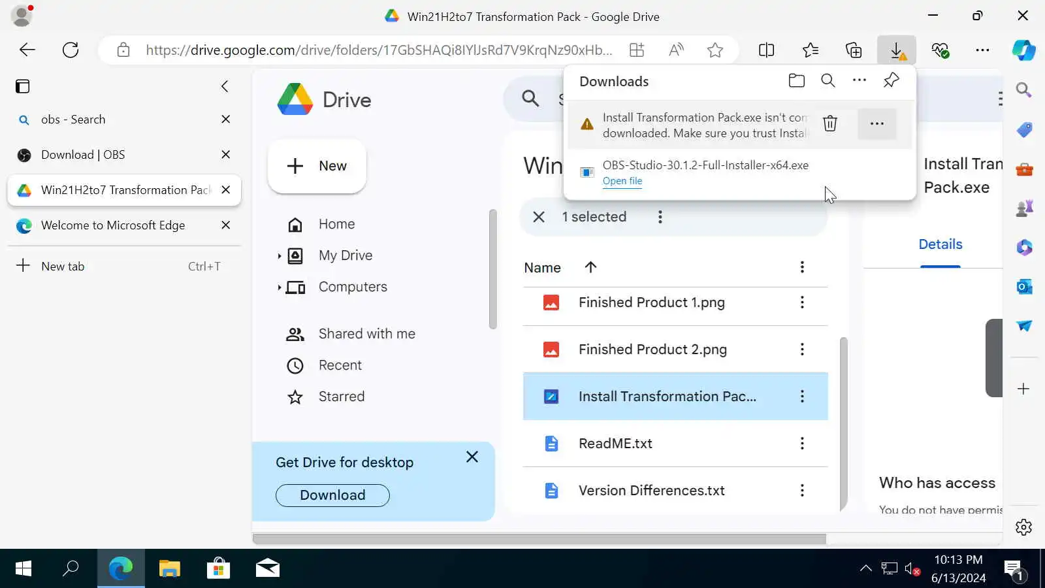This screenshot has height=588, width=1045.
Task: Select Welcome to Microsoft Edge tab
Action: coord(124,225)
